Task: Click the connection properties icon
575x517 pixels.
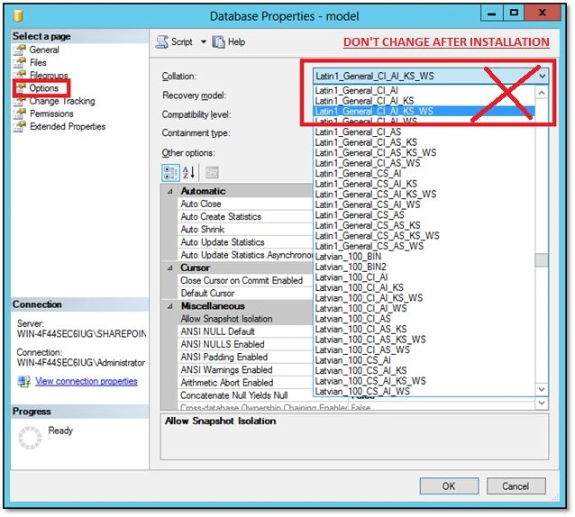Action: pos(24,381)
